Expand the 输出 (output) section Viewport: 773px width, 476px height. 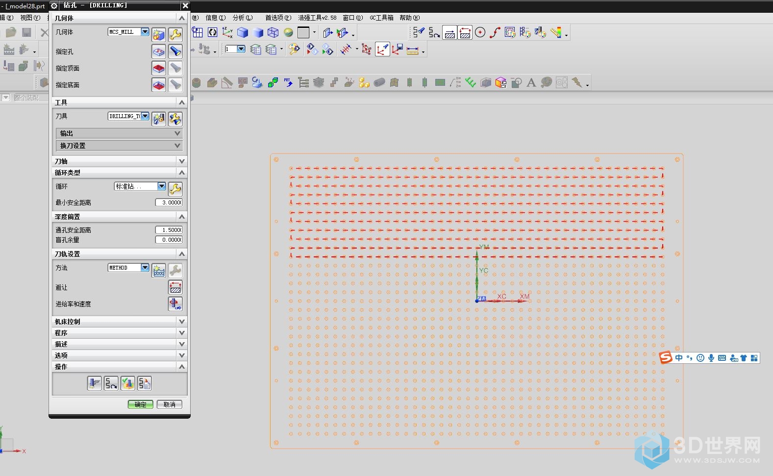119,133
